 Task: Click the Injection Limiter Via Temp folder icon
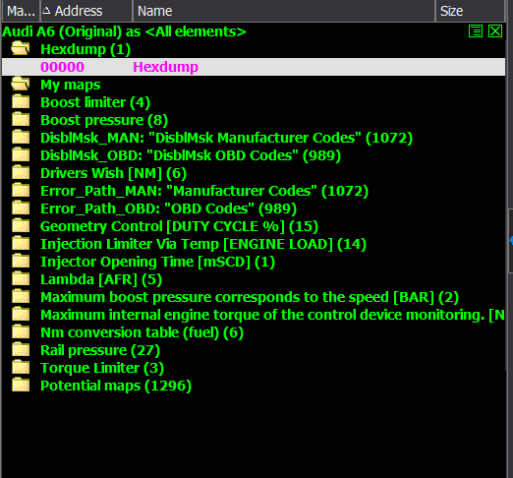click(x=21, y=244)
